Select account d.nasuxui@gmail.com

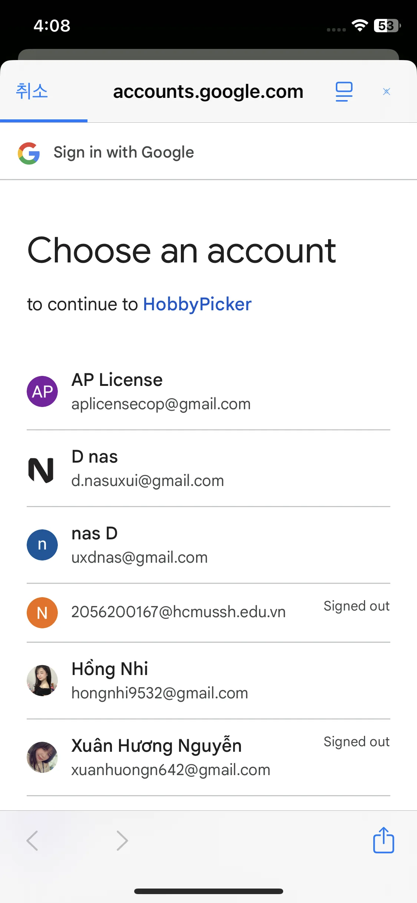148,481
